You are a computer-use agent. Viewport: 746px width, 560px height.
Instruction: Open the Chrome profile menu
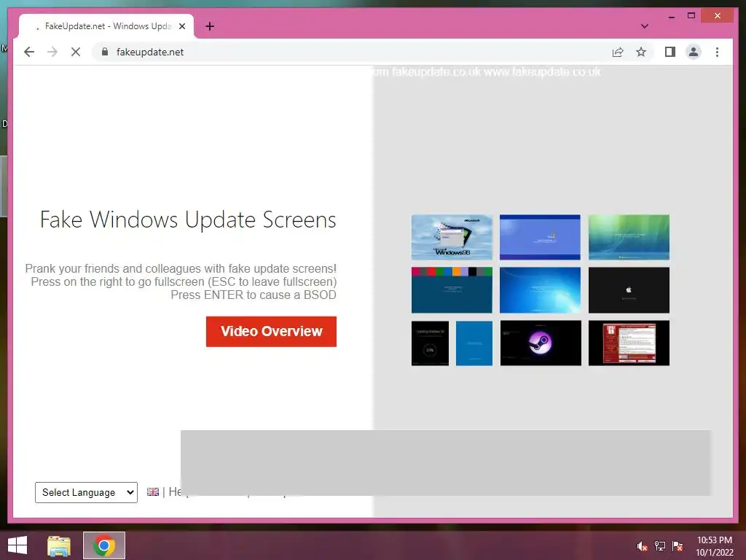[x=694, y=52]
